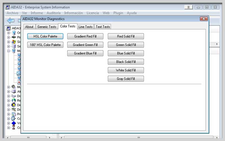
Task: Open the Información menu
Action: pos(73,13)
